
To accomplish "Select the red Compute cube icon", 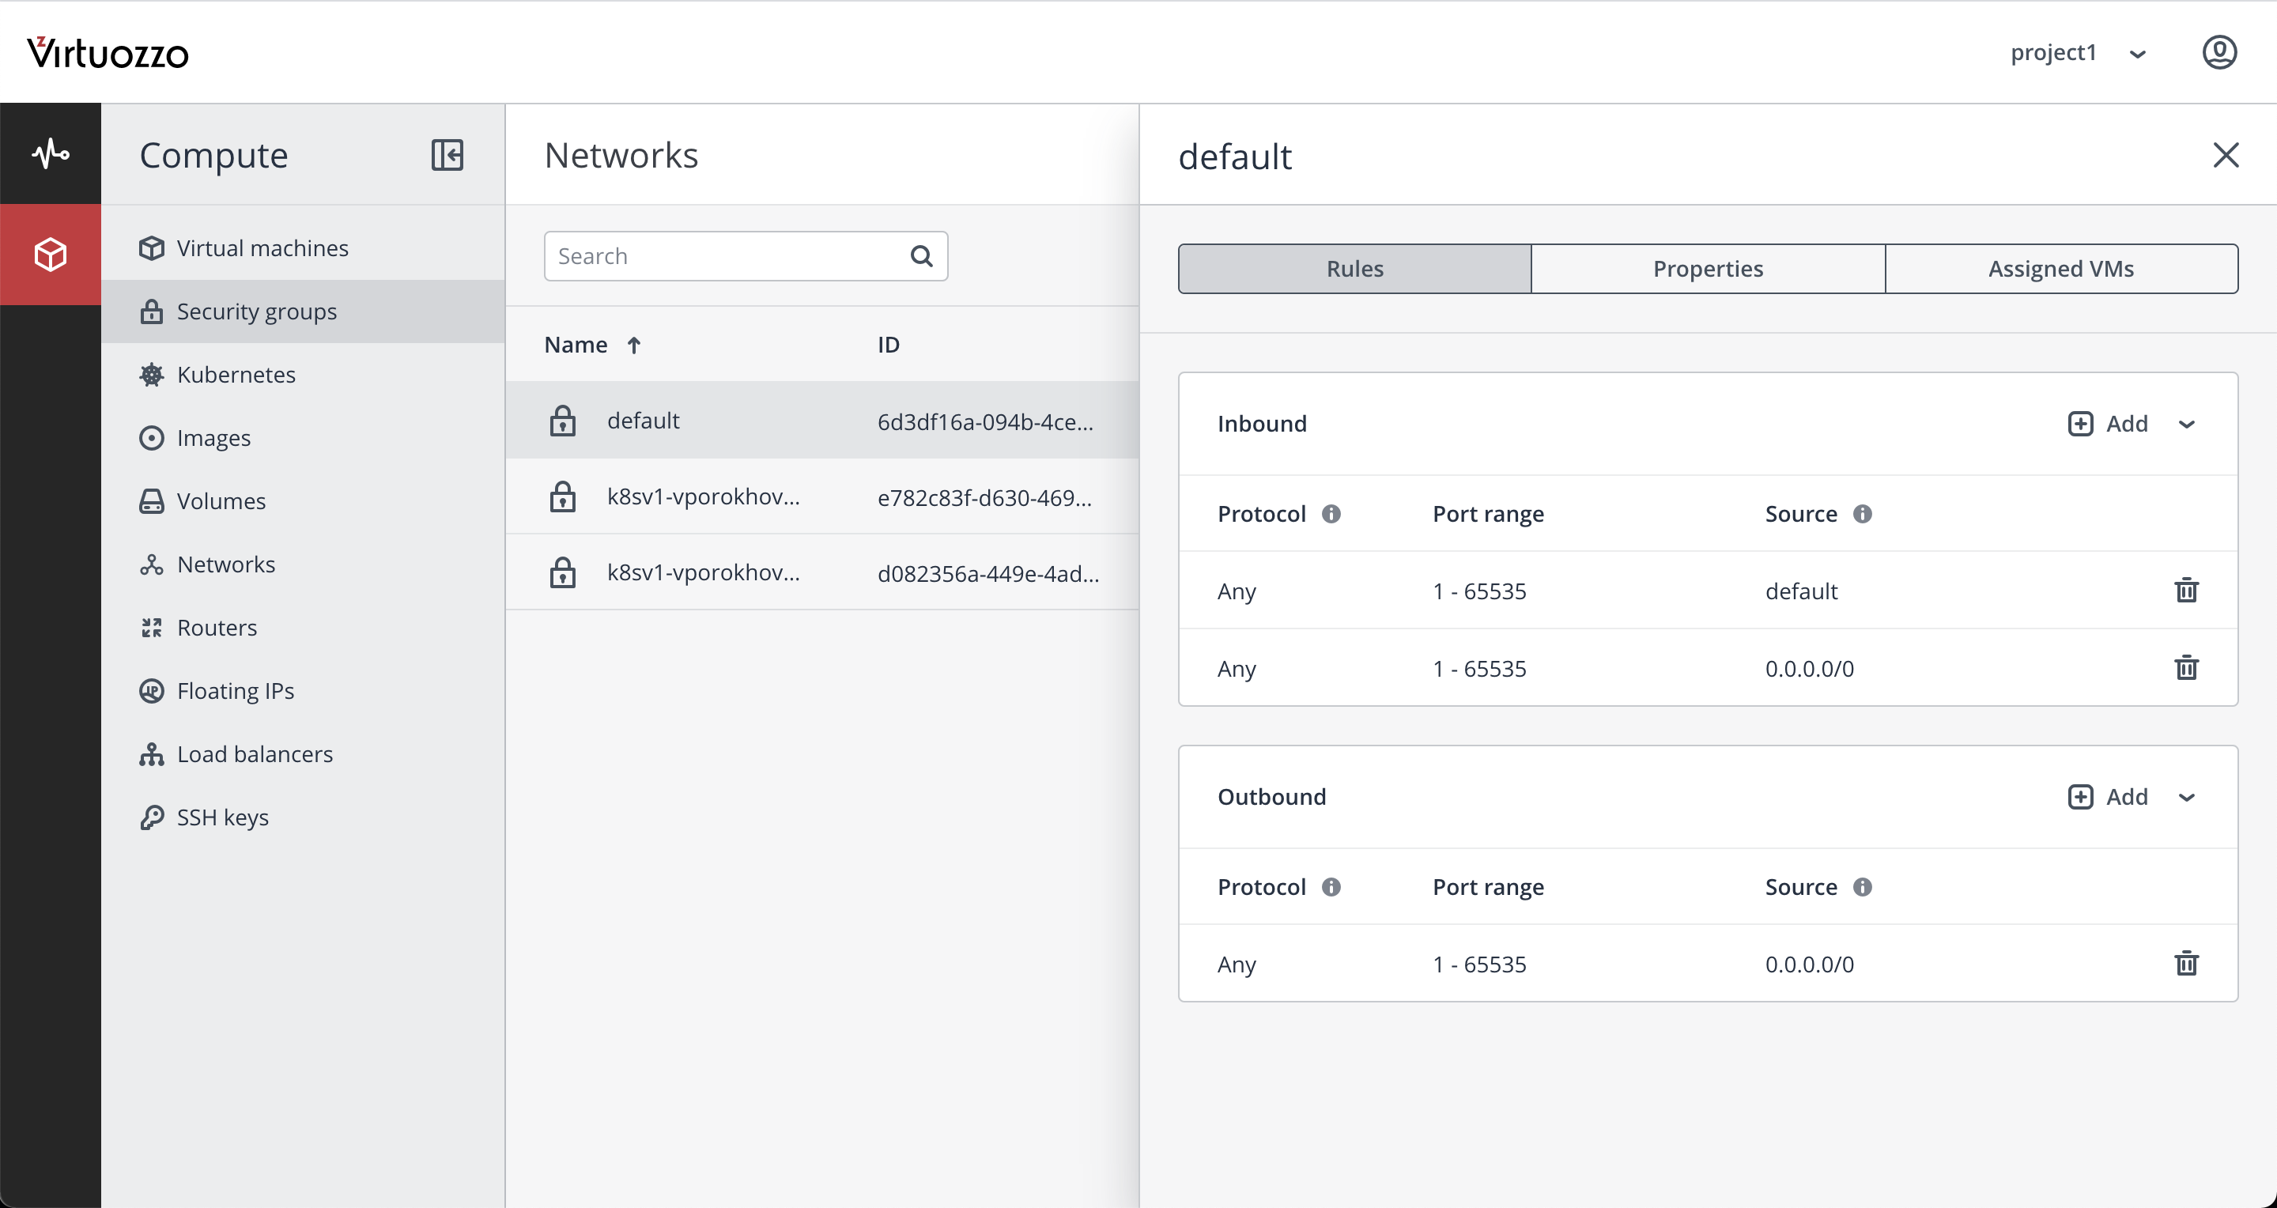I will pos(51,255).
